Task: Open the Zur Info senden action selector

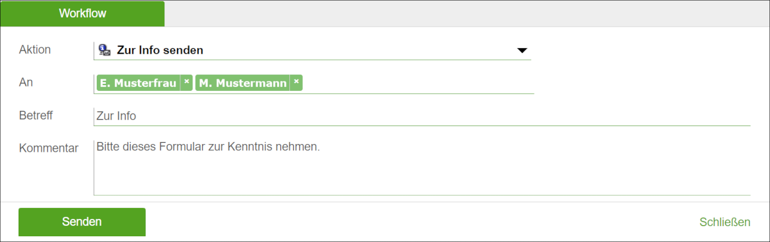Action: click(312, 50)
